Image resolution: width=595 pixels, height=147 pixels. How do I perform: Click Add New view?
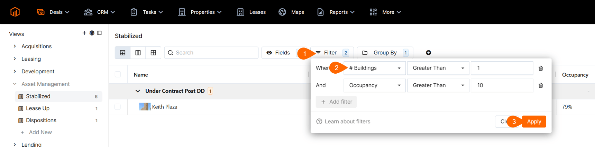coord(36,132)
